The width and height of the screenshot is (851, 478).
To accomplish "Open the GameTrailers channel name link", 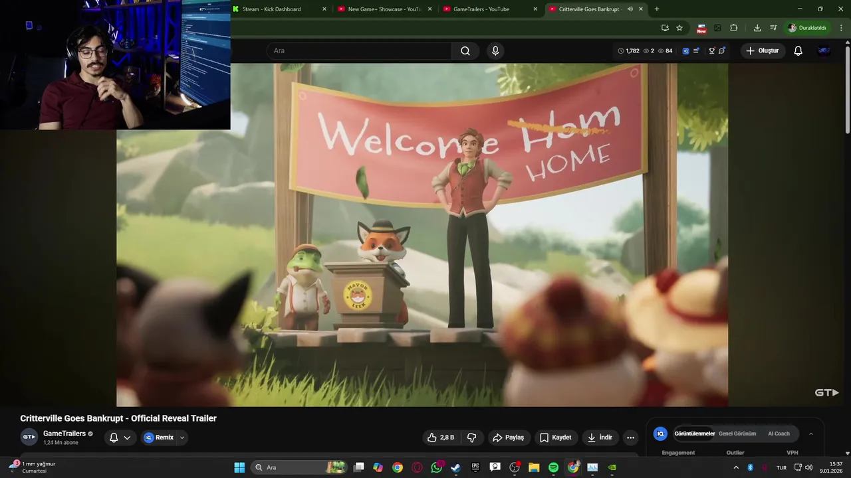I will (64, 434).
